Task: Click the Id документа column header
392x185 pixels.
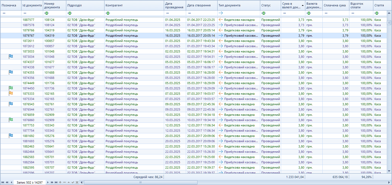Action: click(x=32, y=5)
